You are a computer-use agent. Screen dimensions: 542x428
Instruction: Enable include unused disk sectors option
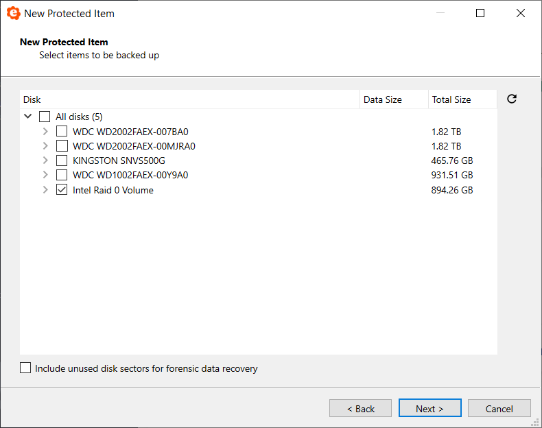pyautogui.click(x=25, y=368)
